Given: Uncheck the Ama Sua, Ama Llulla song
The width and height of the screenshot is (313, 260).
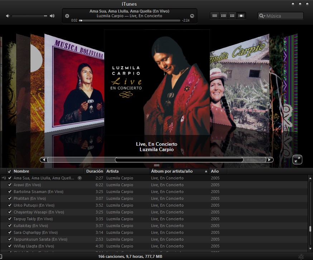Looking at the screenshot, I should tap(10, 178).
